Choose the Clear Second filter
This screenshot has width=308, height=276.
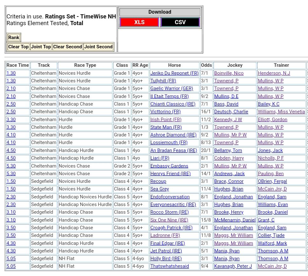pos(67,47)
